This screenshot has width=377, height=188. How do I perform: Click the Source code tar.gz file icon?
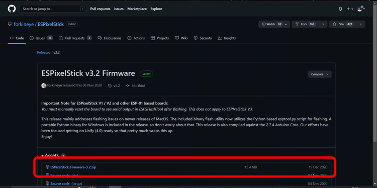point(47,183)
